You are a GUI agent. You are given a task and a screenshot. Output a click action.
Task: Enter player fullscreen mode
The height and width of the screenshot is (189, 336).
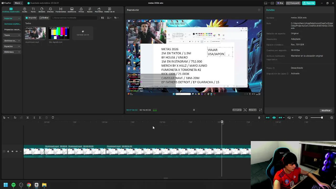point(261,110)
